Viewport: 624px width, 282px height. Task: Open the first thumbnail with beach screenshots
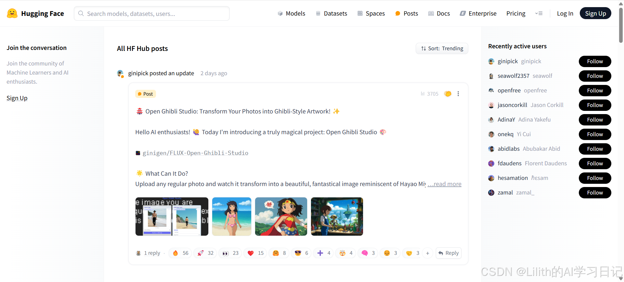172,217
